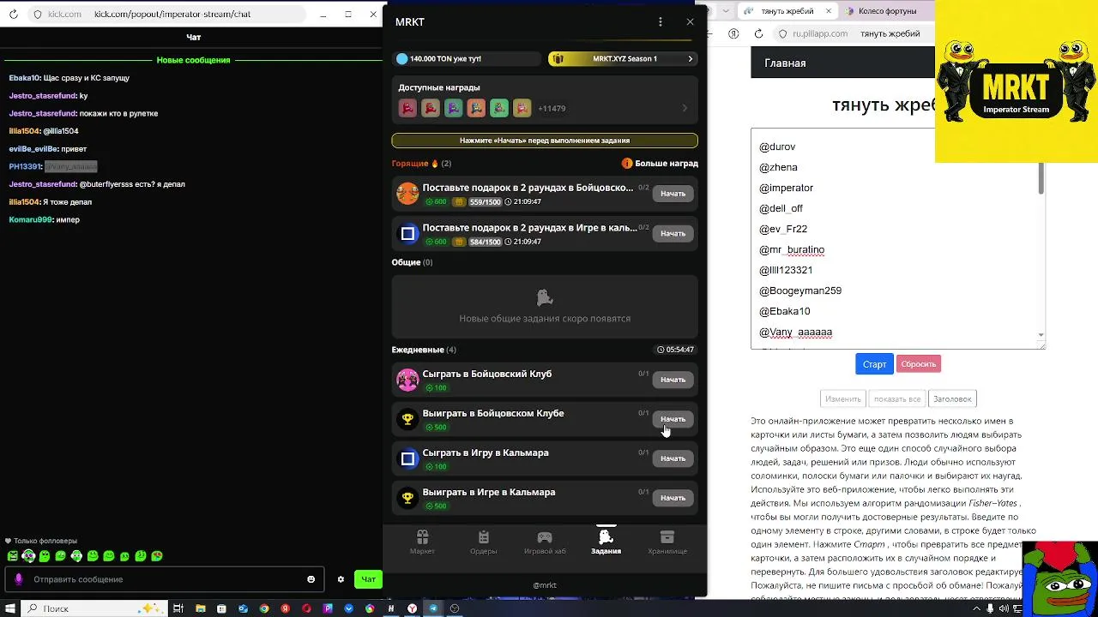Viewport: 1098px width, 617px height.
Task: Open the Хранилище tab in MRKT
Action: tap(667, 542)
